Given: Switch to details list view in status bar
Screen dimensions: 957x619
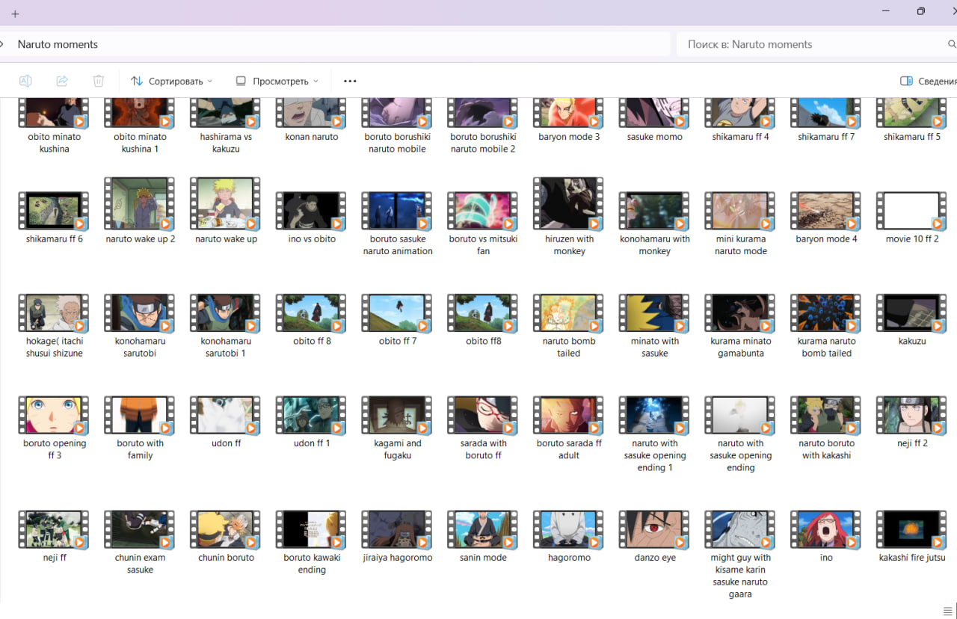Looking at the screenshot, I should (x=948, y=611).
